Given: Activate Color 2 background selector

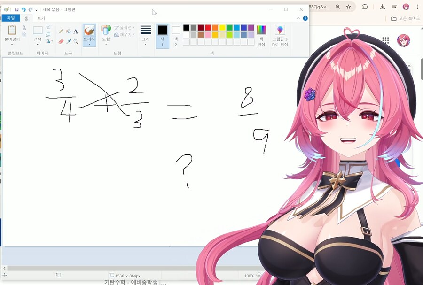Looking at the screenshot, I should coord(176,35).
